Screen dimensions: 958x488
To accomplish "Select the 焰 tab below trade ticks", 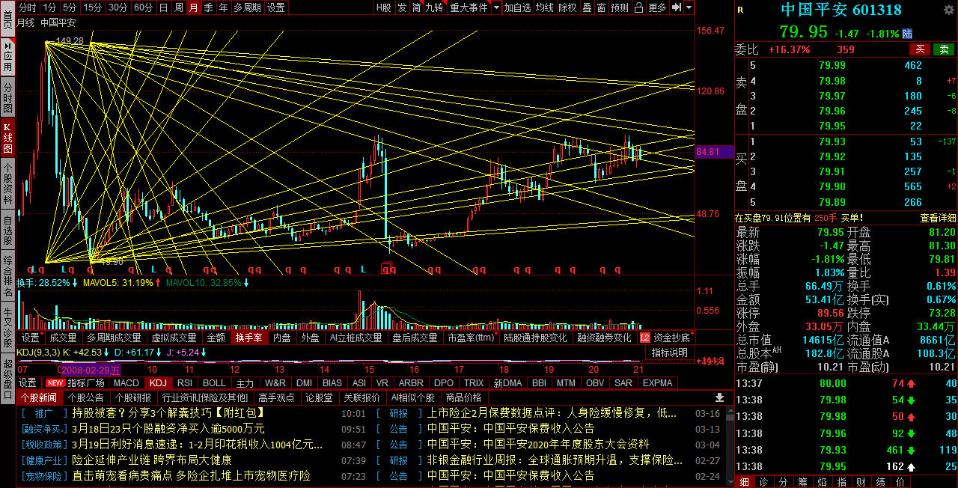I will click(822, 481).
